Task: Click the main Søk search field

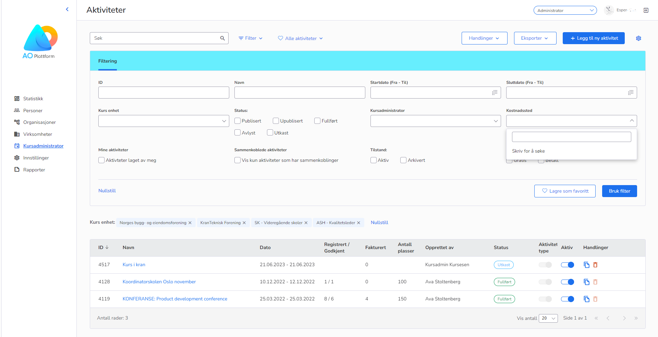Action: (159, 38)
